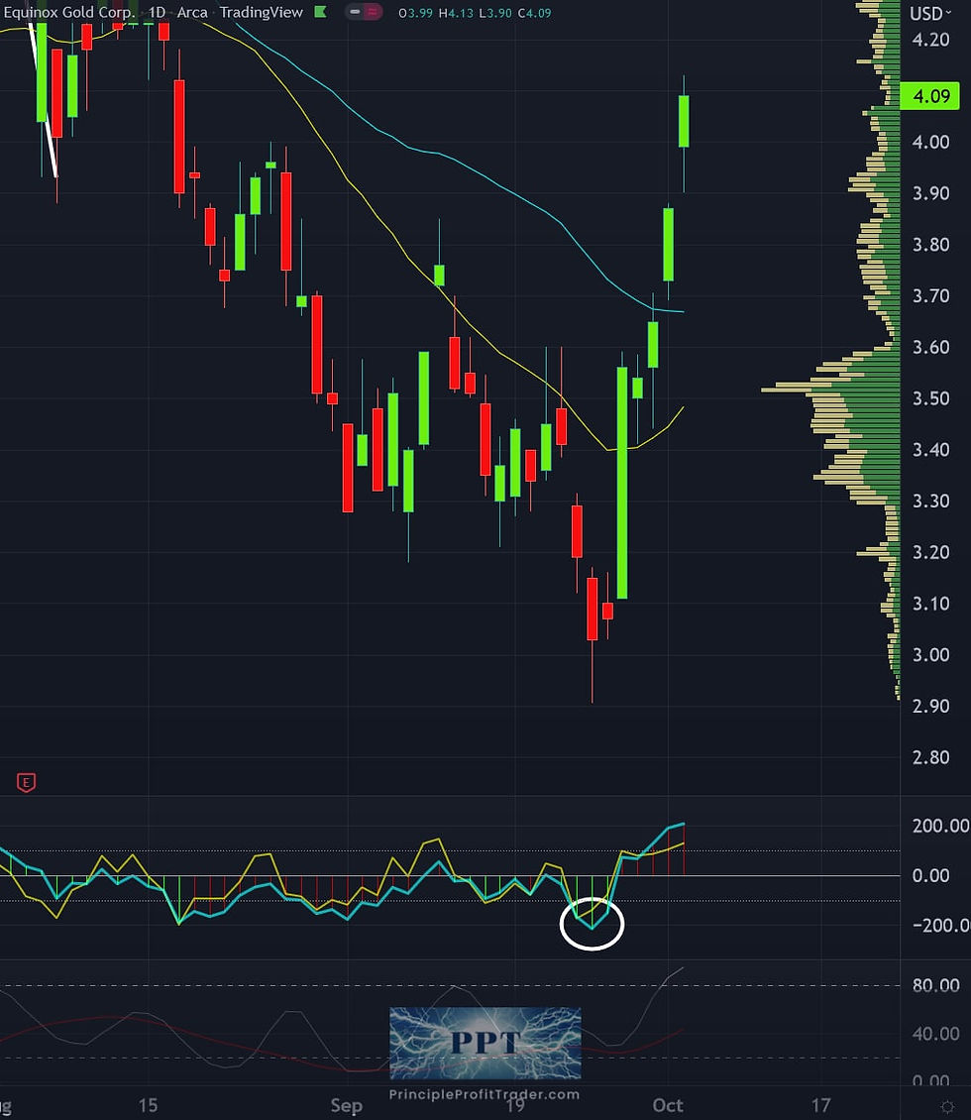Image resolution: width=971 pixels, height=1120 pixels.
Task: Click the green market status flag icon
Action: tap(321, 12)
